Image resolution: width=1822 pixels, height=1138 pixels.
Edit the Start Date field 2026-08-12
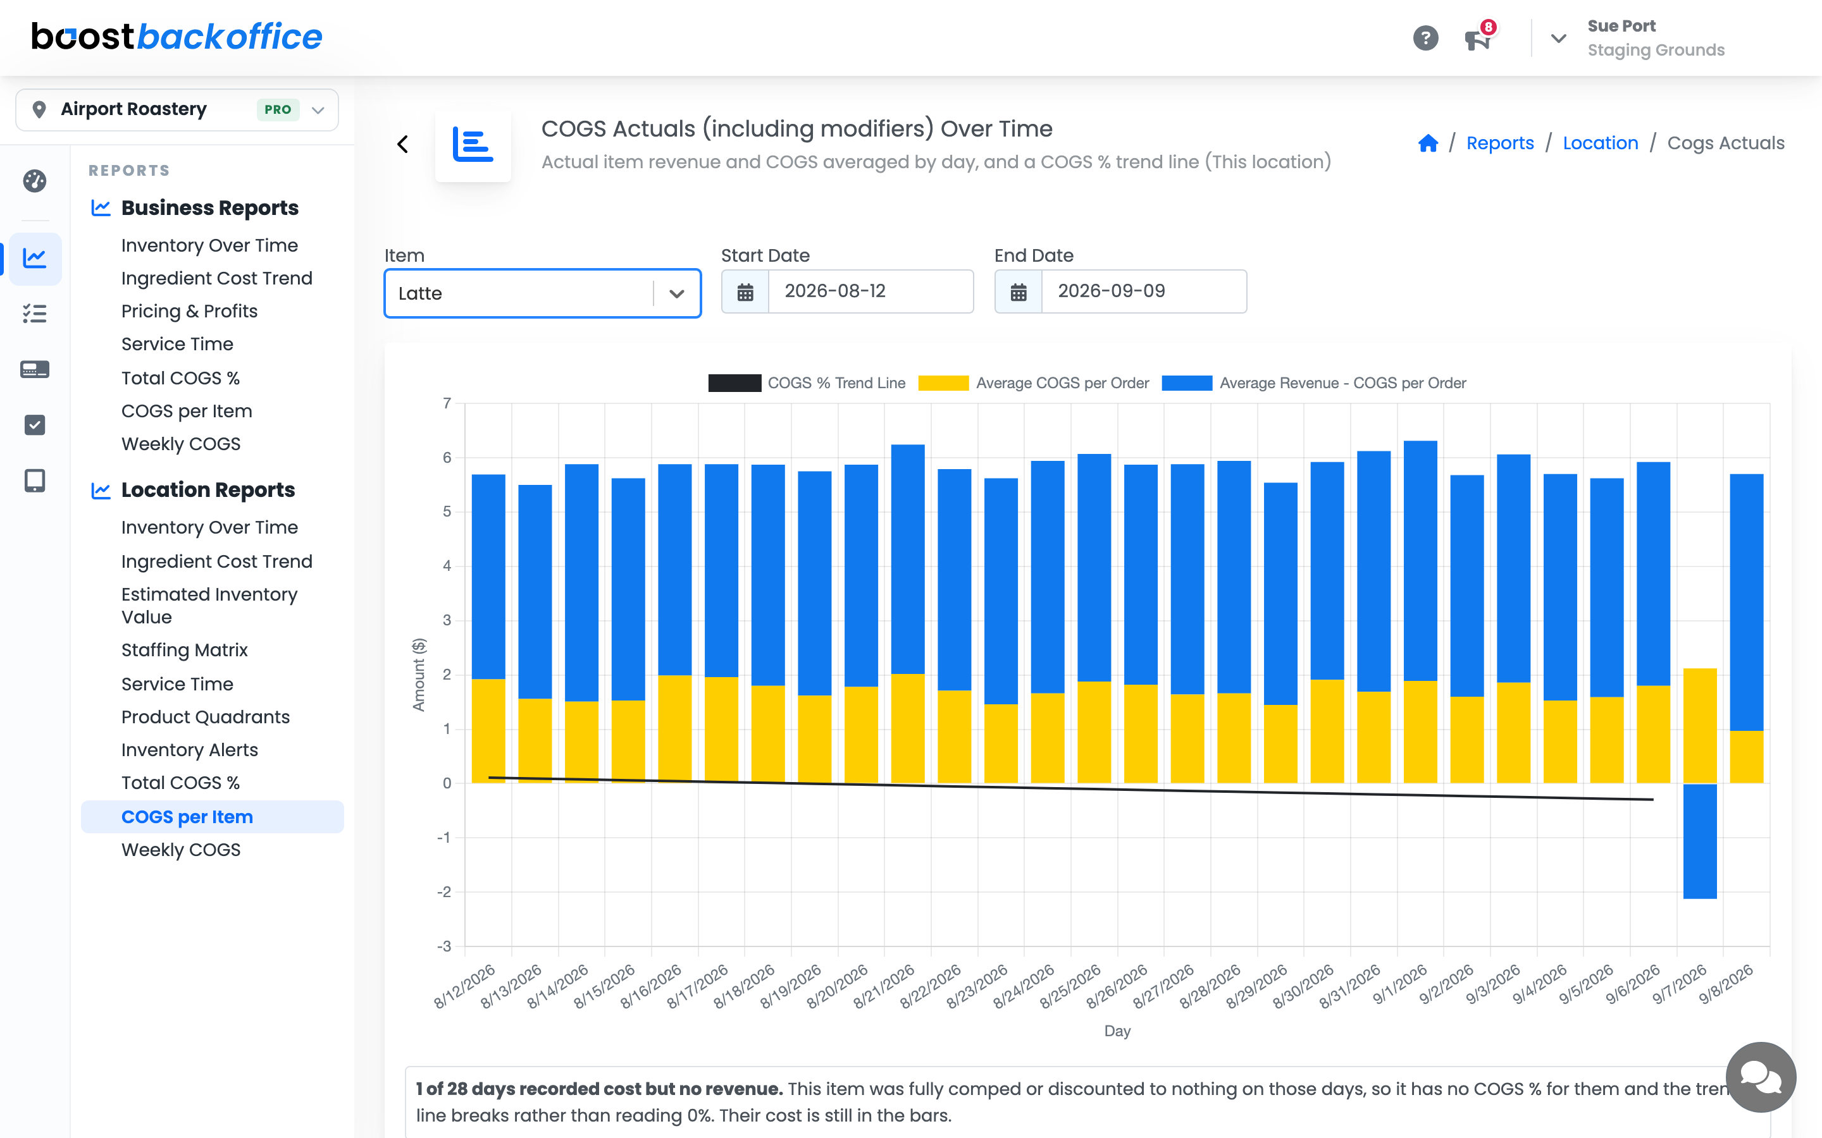[x=871, y=292]
